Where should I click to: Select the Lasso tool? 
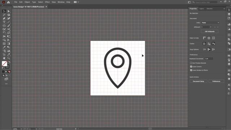(9, 15)
